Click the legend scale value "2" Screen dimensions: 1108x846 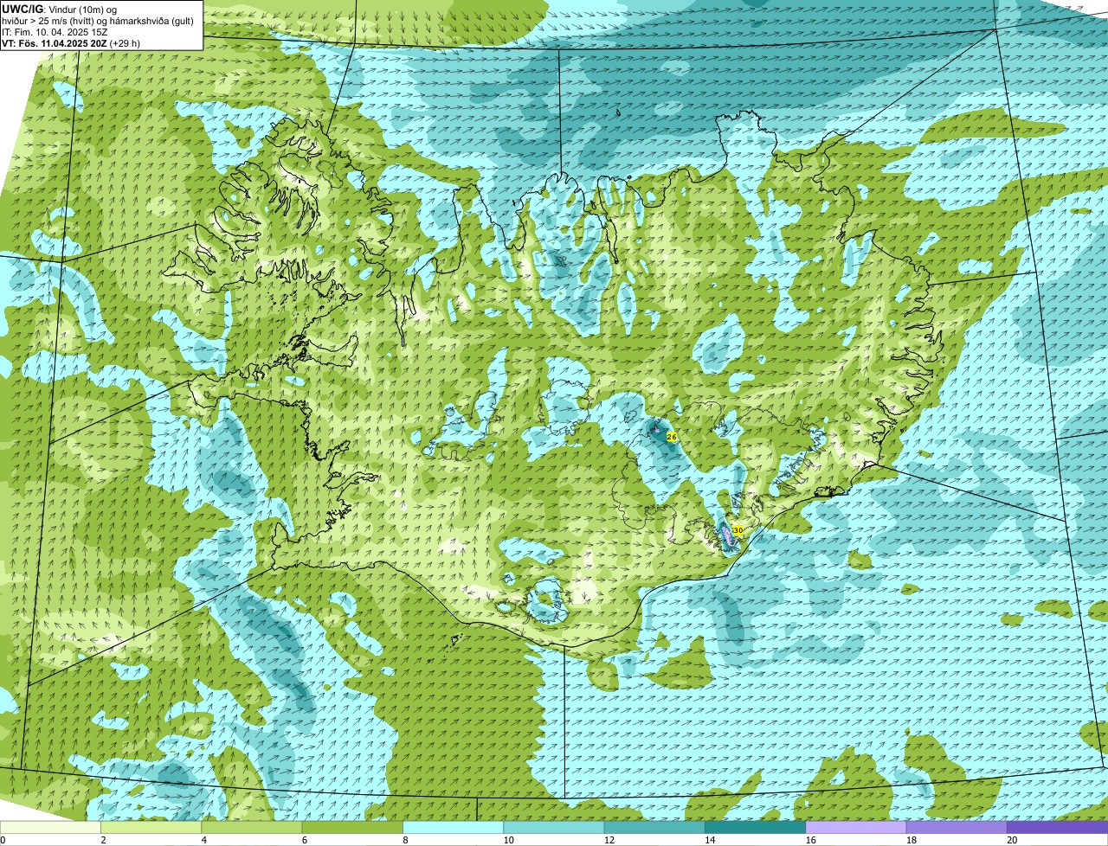point(103,840)
